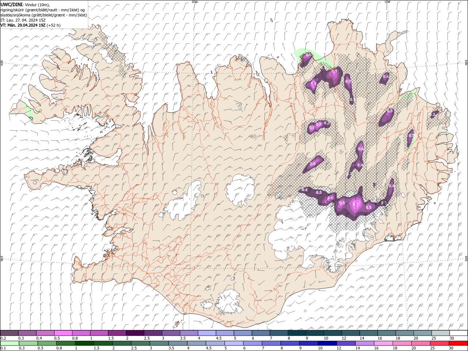The image size is (468, 351).
Task: Click dark purple upper swatch between 2 and 2.5
Action: [x=135, y=333]
